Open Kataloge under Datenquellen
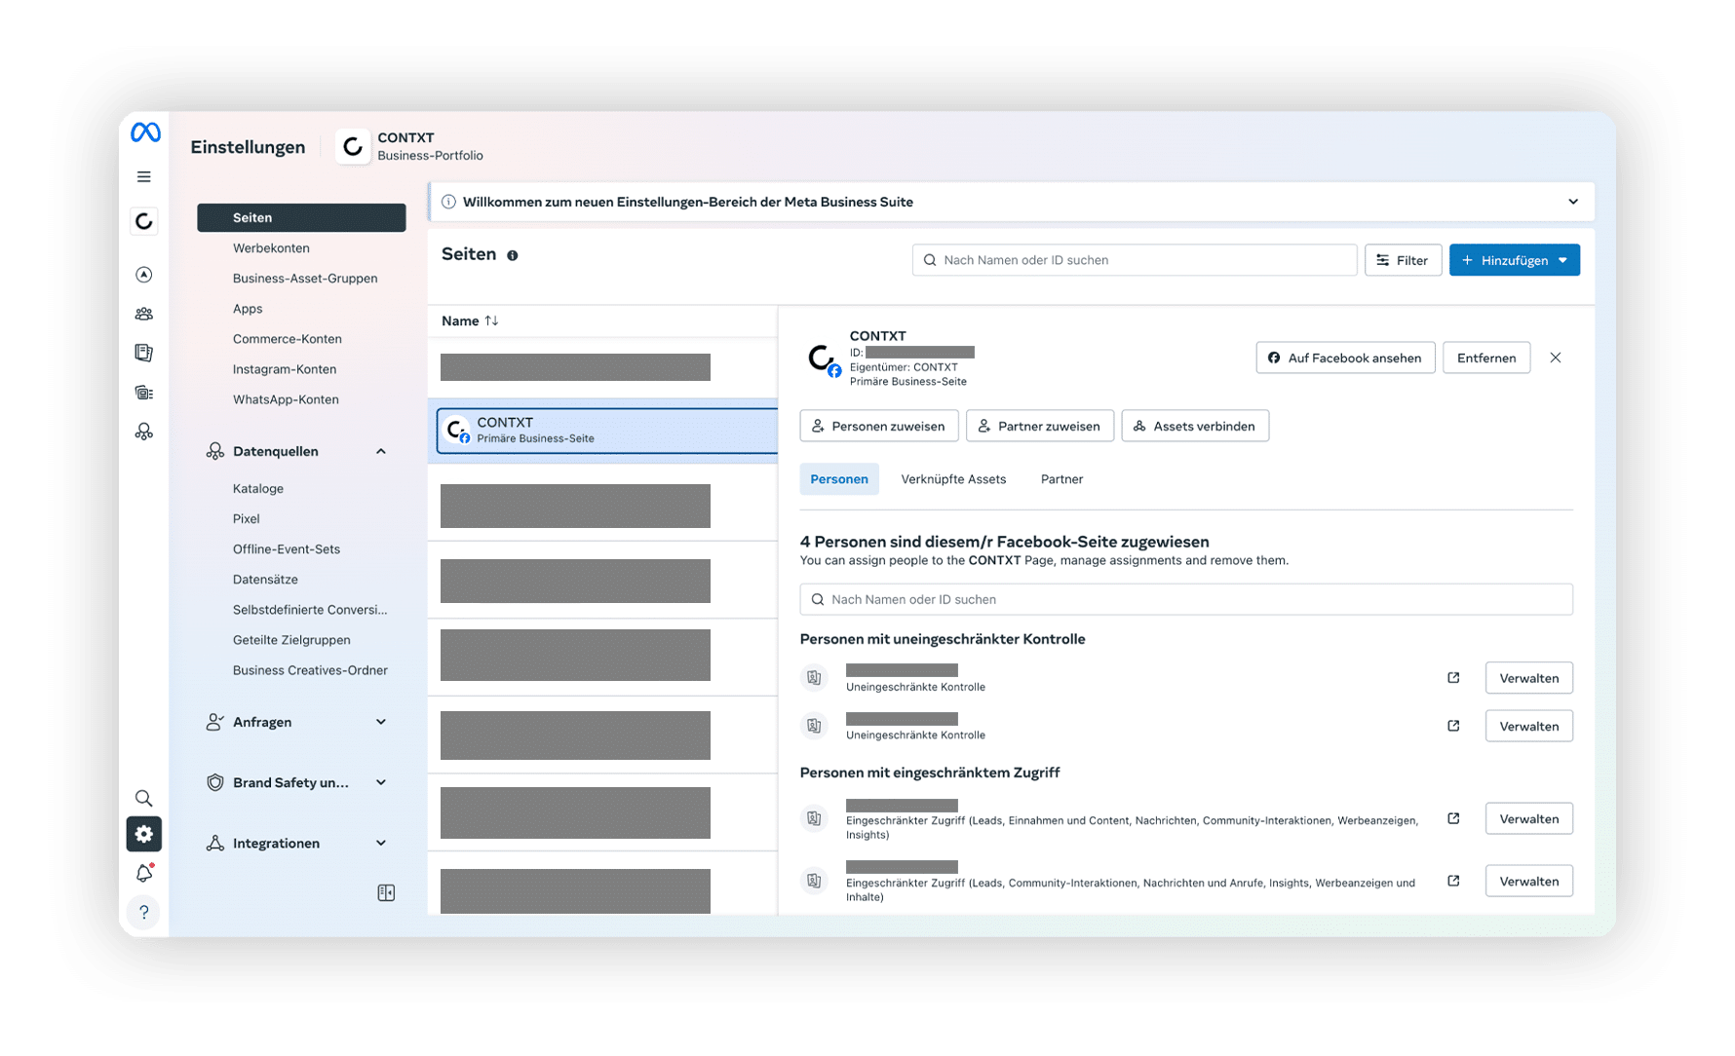 [258, 489]
